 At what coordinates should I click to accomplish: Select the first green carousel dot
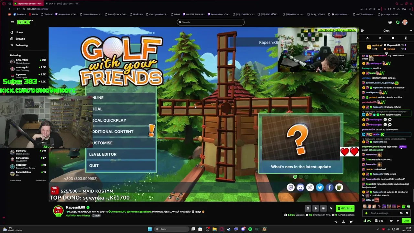(x=295, y=177)
